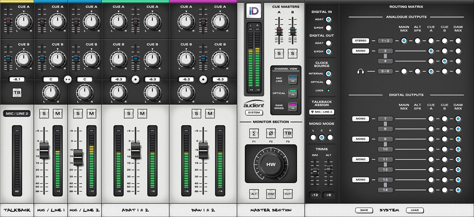Mute the DAW 1 & 2 channel
The image size is (474, 217).
click(x=210, y=114)
